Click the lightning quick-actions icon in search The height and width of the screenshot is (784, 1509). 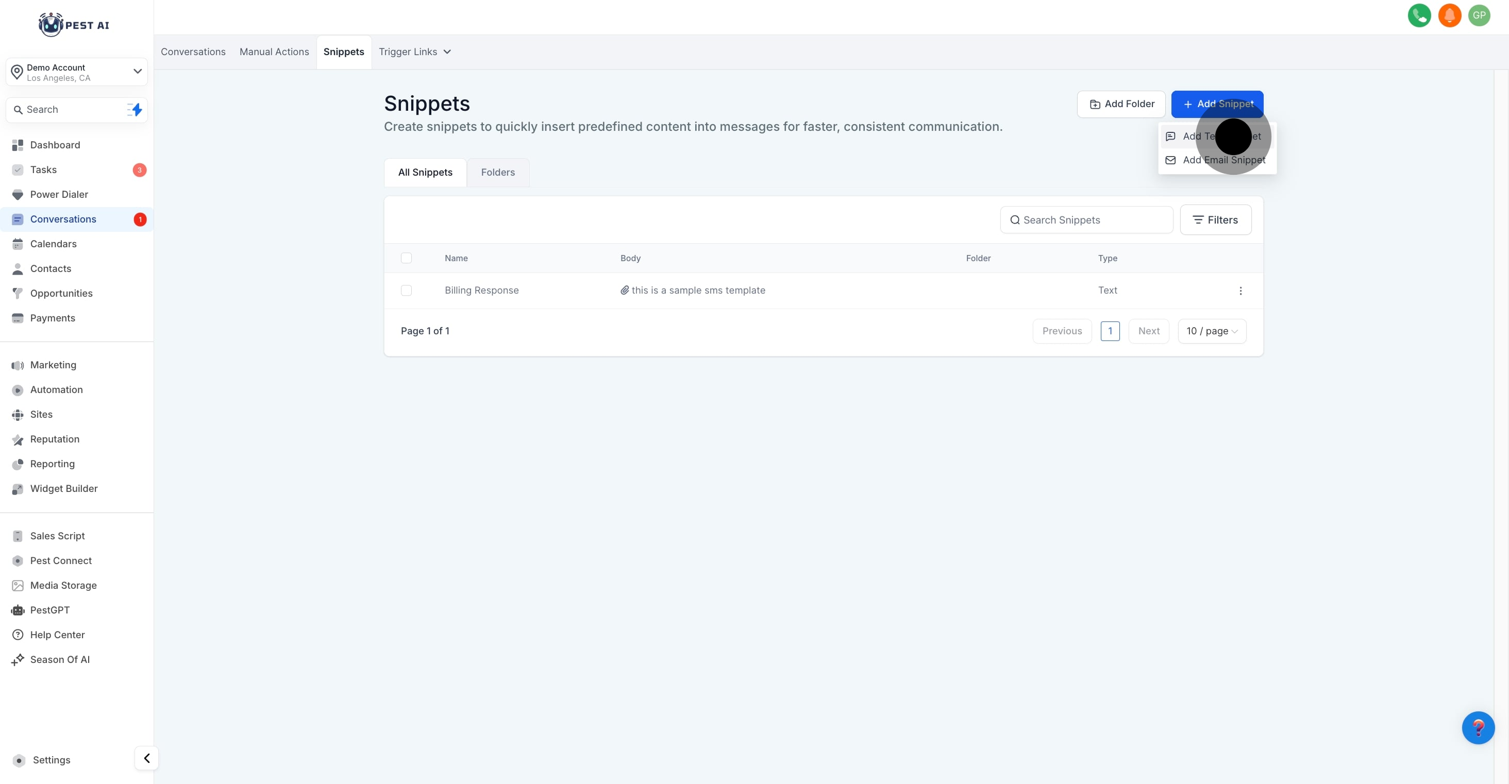pos(136,110)
